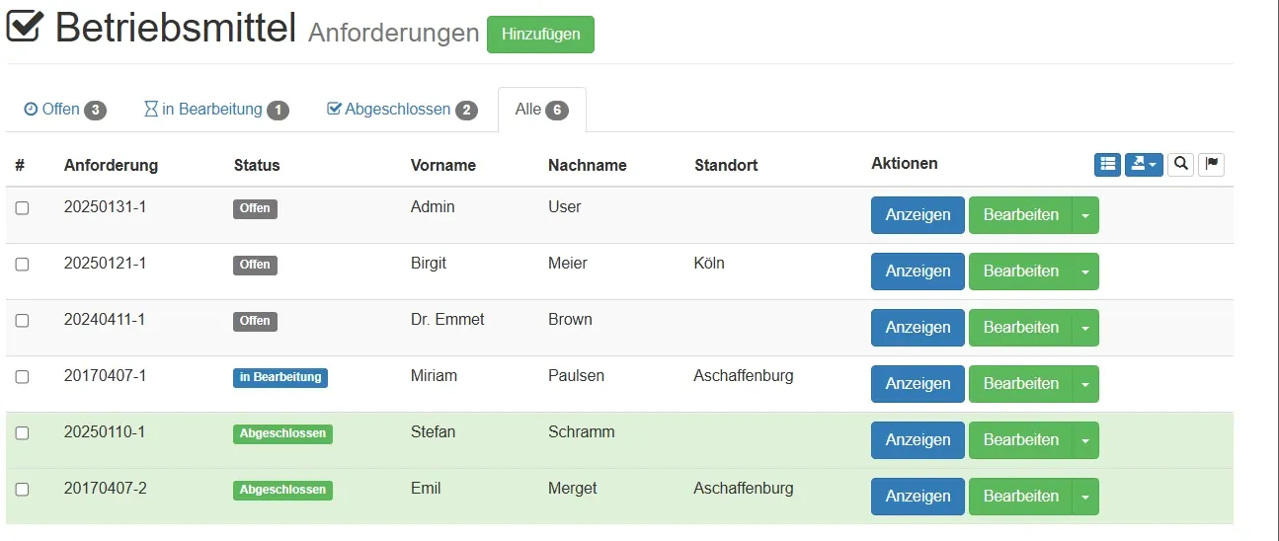
Task: Sort by the Anforderung column header
Action: (111, 165)
